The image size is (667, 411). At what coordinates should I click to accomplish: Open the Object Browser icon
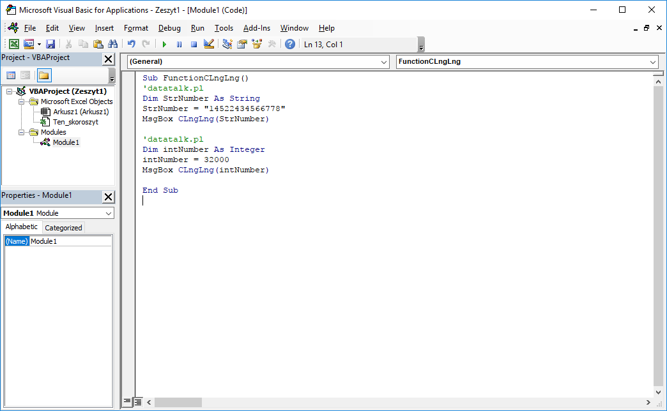[256, 43]
